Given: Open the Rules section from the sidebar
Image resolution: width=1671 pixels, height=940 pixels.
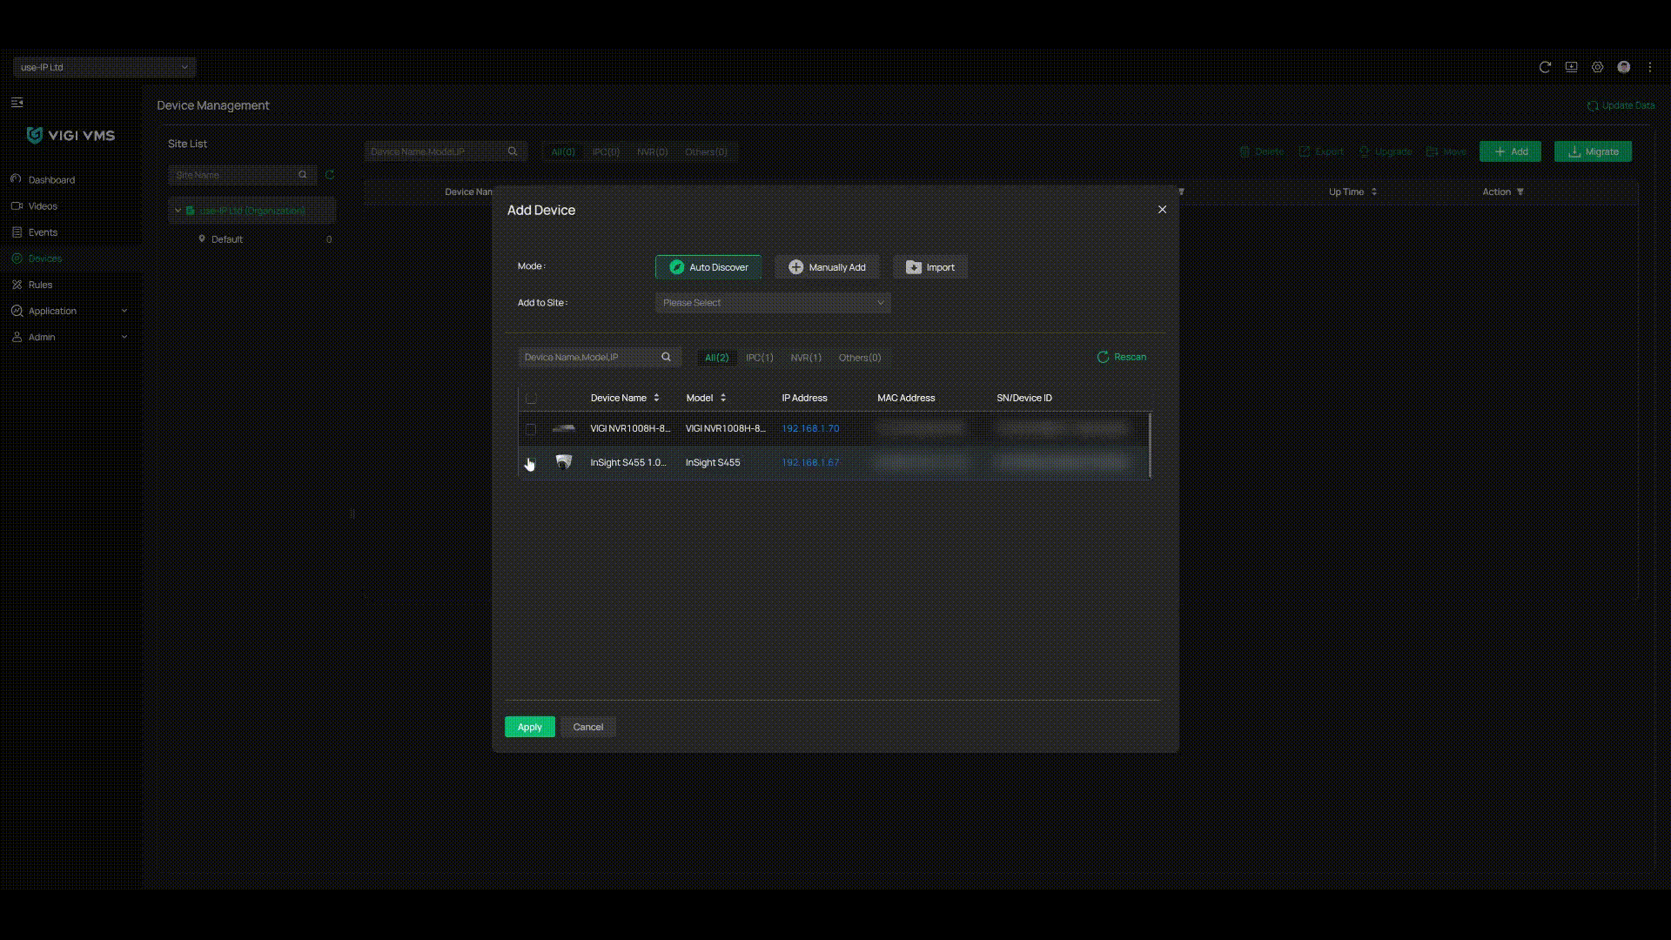Looking at the screenshot, I should pyautogui.click(x=17, y=285).
